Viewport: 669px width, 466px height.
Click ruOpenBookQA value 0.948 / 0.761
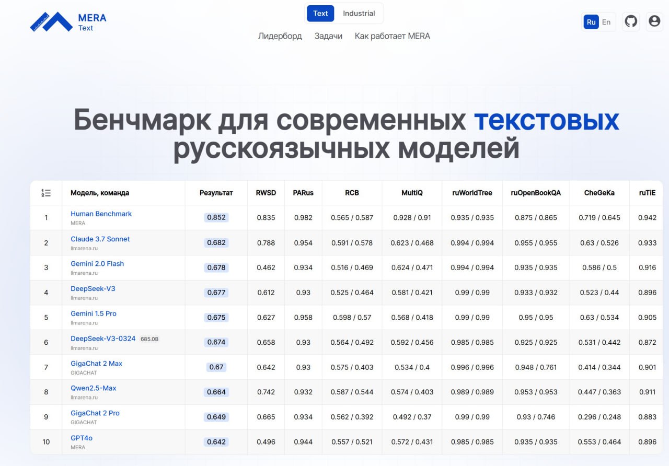coord(536,367)
